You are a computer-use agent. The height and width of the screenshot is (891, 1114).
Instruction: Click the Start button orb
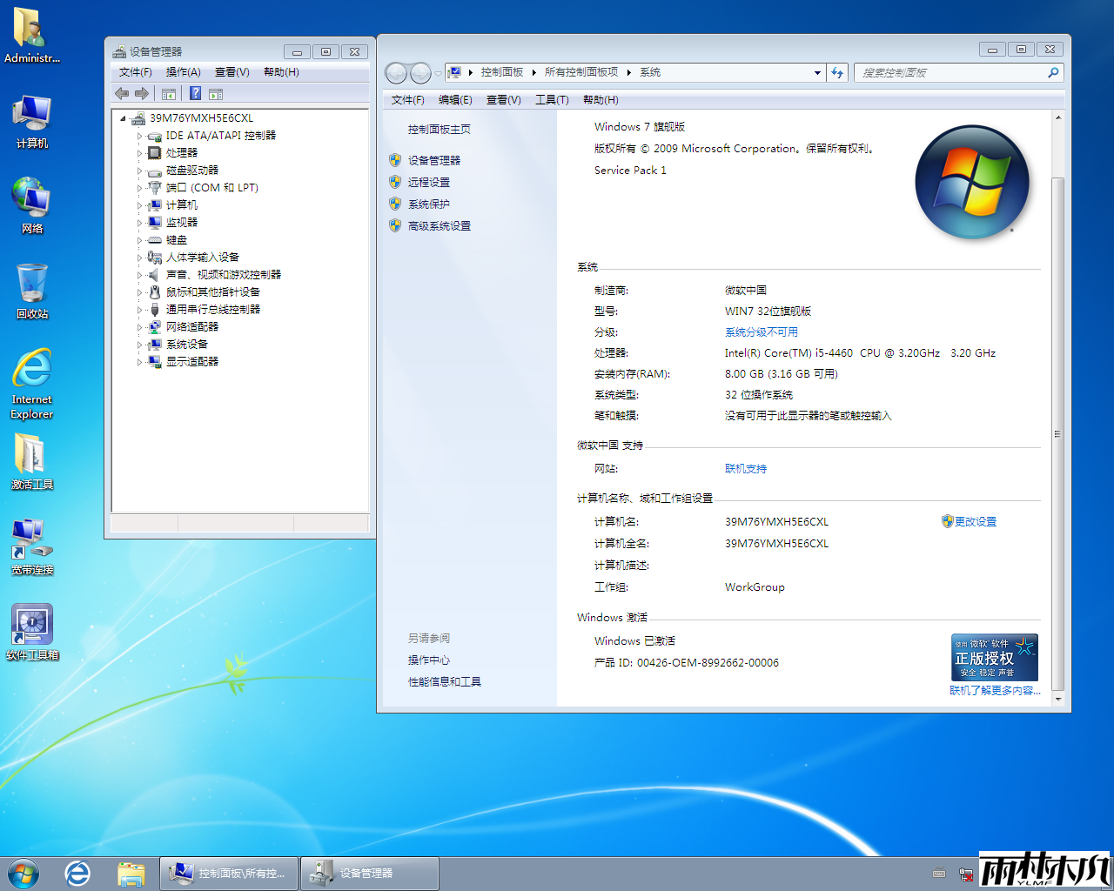coord(23,873)
